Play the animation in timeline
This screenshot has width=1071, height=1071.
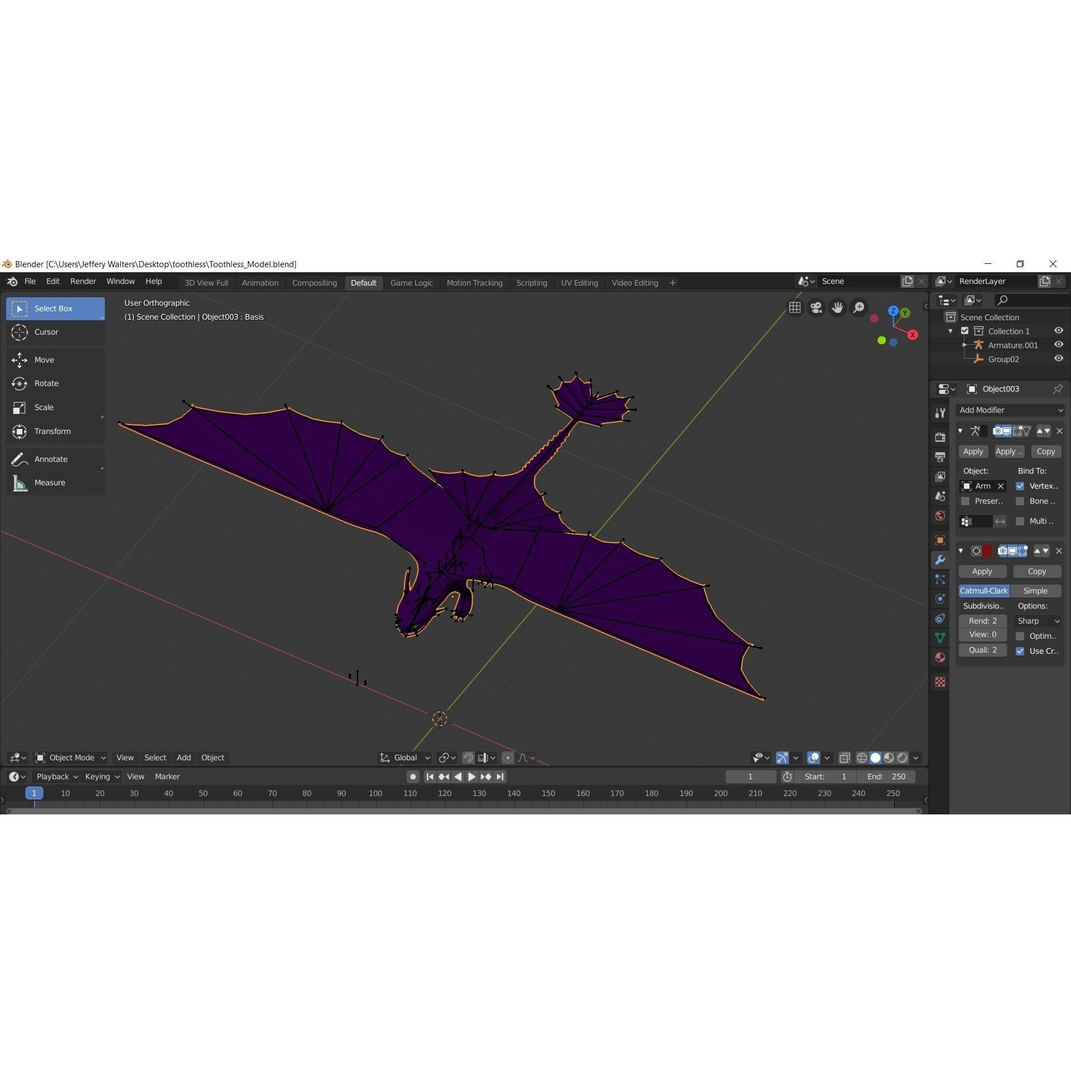(x=471, y=776)
